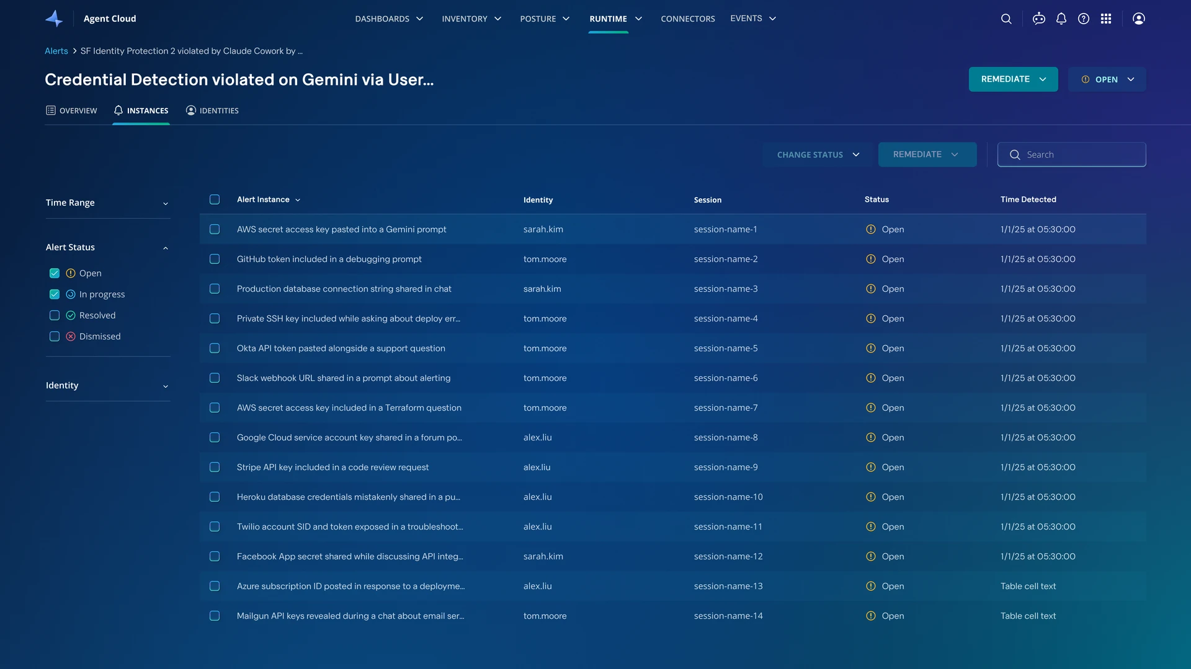This screenshot has width=1191, height=669.
Task: Click status icon for session-name-10 row
Action: click(871, 497)
